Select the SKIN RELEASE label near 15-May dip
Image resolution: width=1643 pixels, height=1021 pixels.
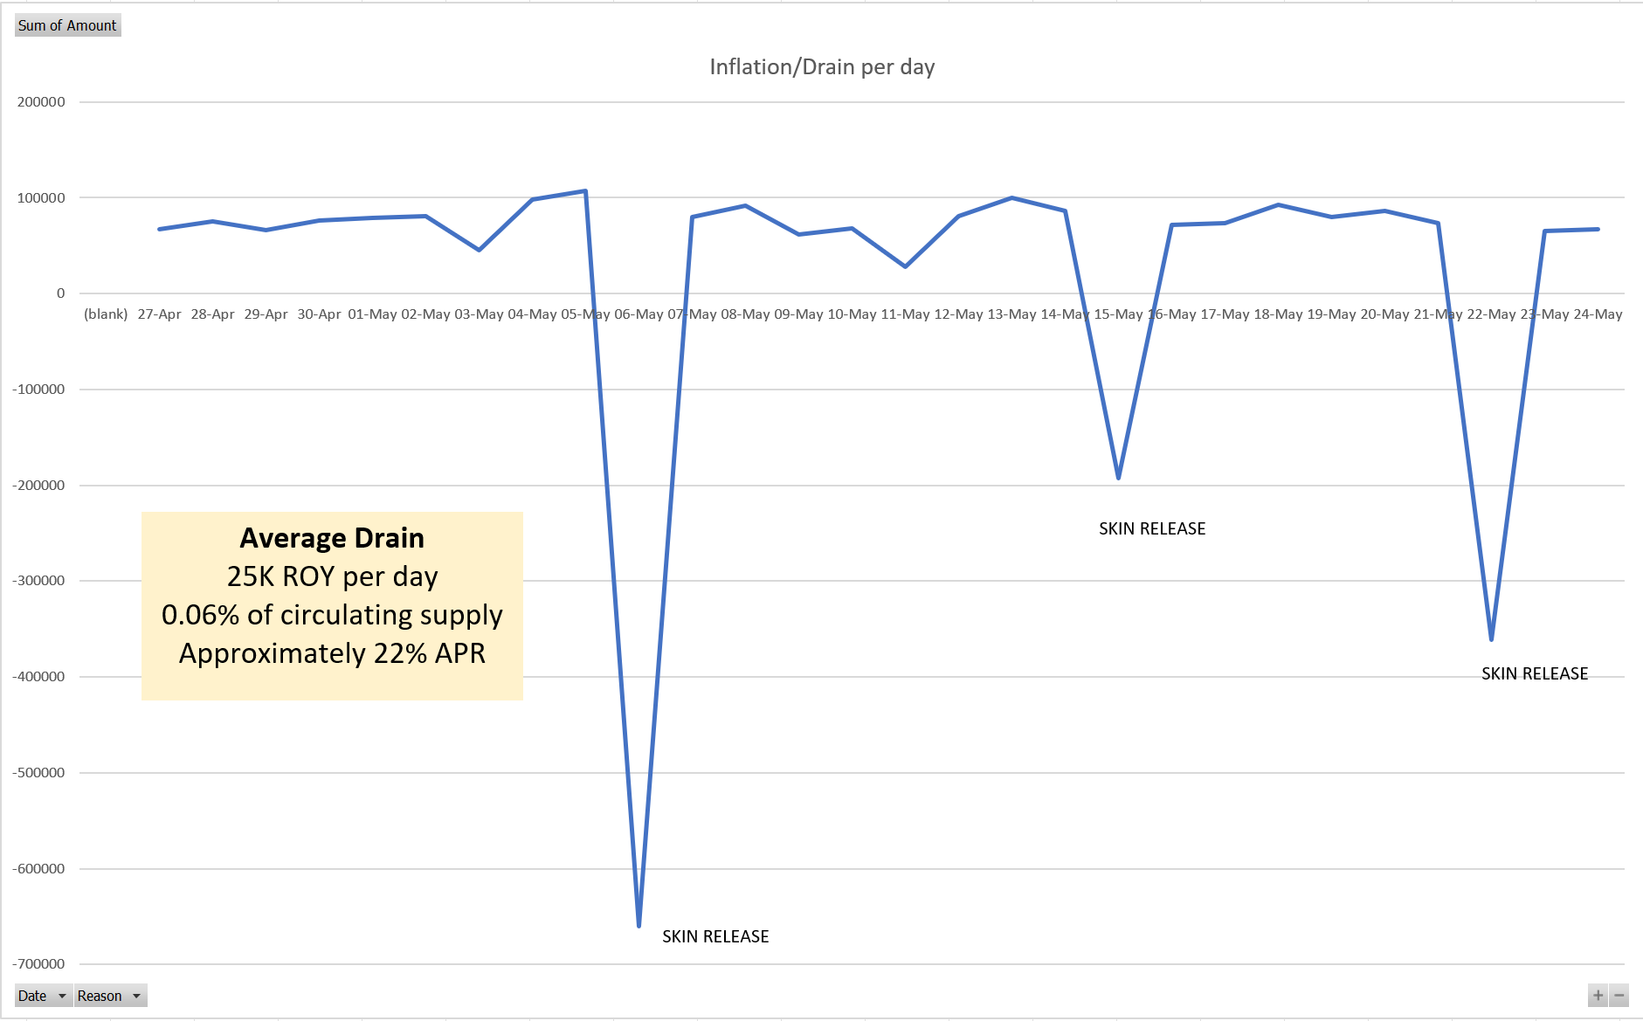tap(1152, 528)
